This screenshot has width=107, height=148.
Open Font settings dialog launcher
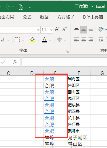tap(68, 51)
